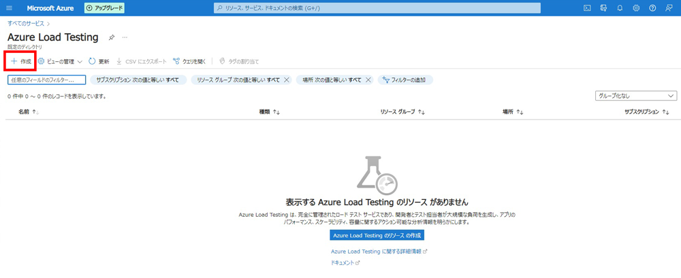The width and height of the screenshot is (681, 278).
Task: Click フィルターの追加
Action: [x=405, y=80]
